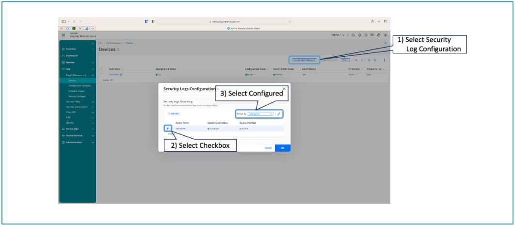Click the pencil edit icon in dialog
Viewport: 515px width, 225px height.
[279, 114]
